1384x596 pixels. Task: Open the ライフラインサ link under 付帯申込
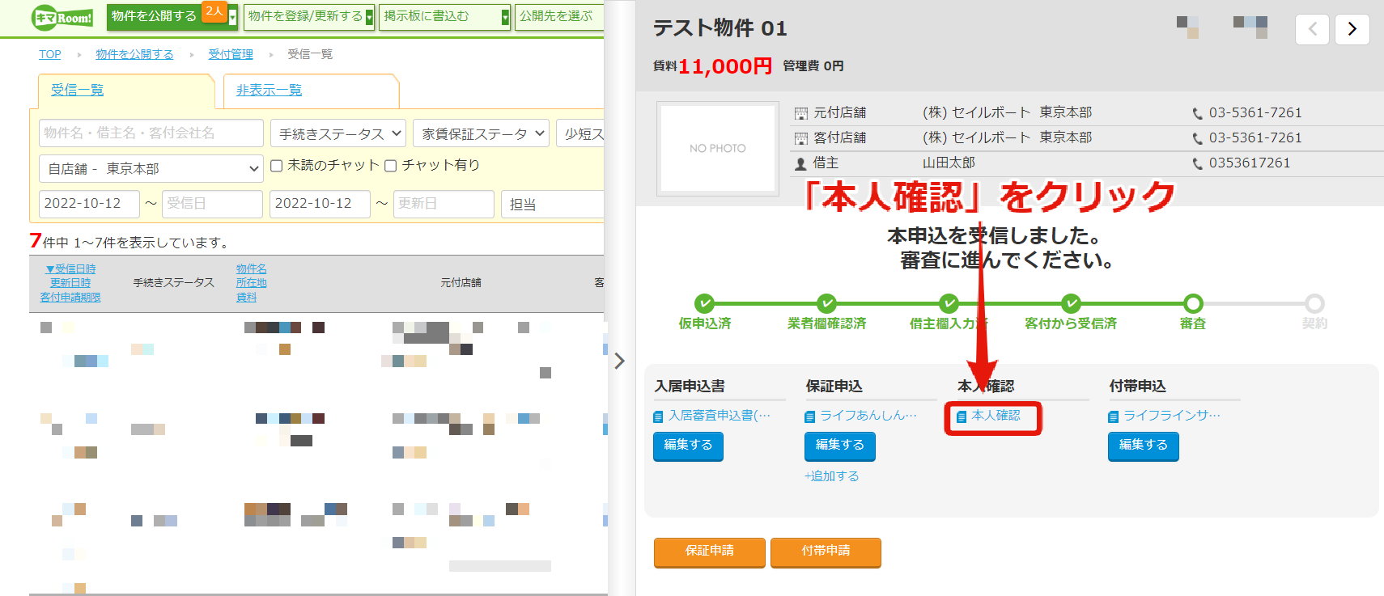1172,416
